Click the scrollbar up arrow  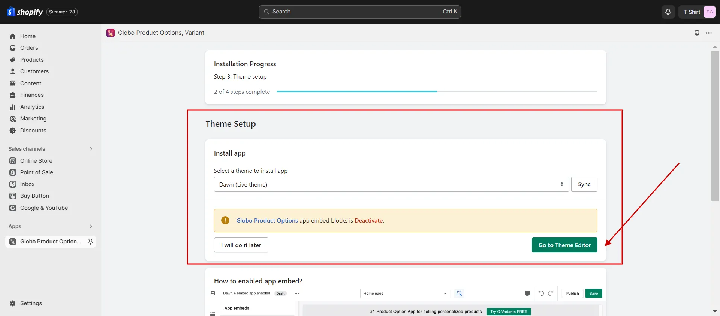point(715,47)
